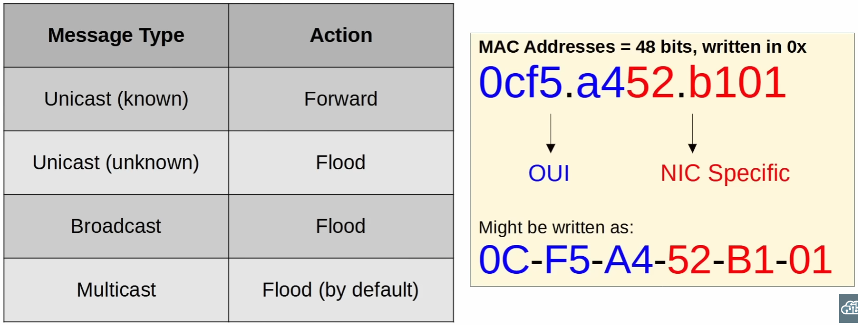The image size is (858, 325).
Task: Click the Message Type column header
Action: [x=116, y=35]
